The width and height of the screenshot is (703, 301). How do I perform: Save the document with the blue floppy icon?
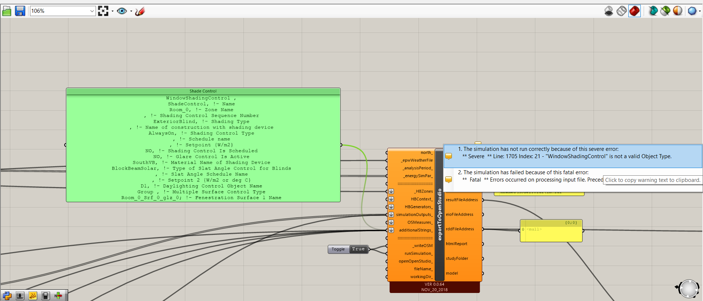[x=20, y=11]
